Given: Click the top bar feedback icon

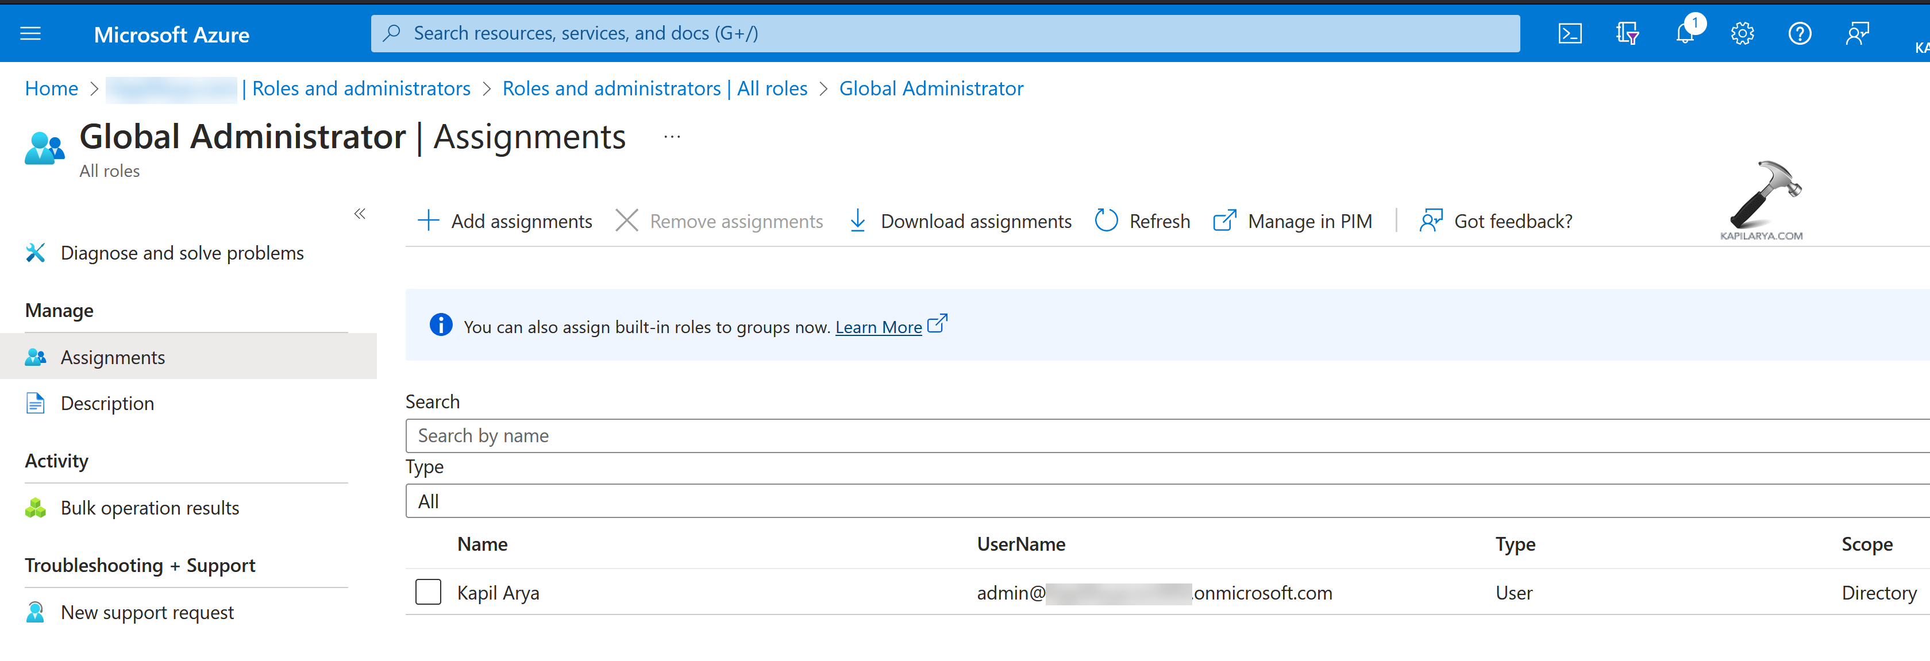Looking at the screenshot, I should 1858,34.
